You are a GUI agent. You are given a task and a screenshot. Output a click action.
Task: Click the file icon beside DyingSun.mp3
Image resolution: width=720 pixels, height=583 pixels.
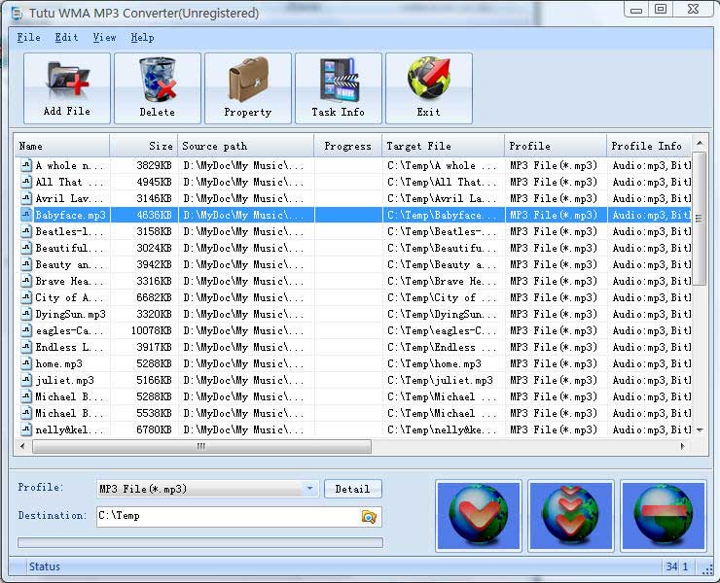(x=26, y=314)
